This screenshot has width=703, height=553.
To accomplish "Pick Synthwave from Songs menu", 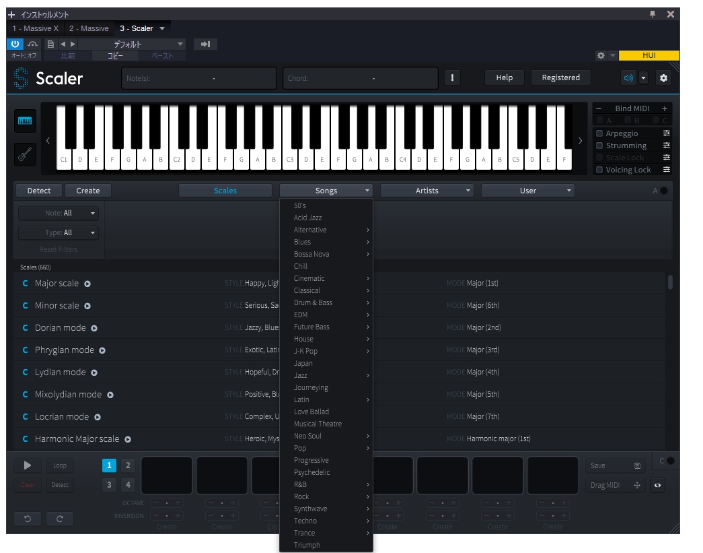I will [326, 509].
